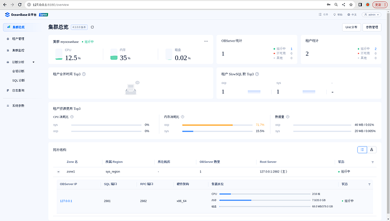Open the admin user dropdown
The image size is (390, 221).
371,15
